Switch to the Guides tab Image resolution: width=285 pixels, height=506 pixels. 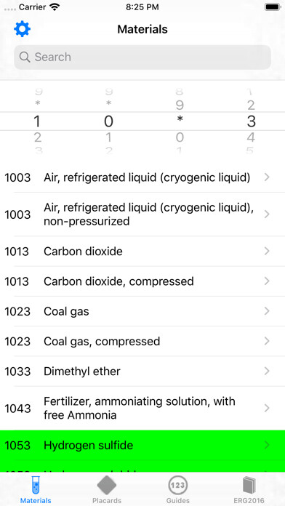coord(178,489)
